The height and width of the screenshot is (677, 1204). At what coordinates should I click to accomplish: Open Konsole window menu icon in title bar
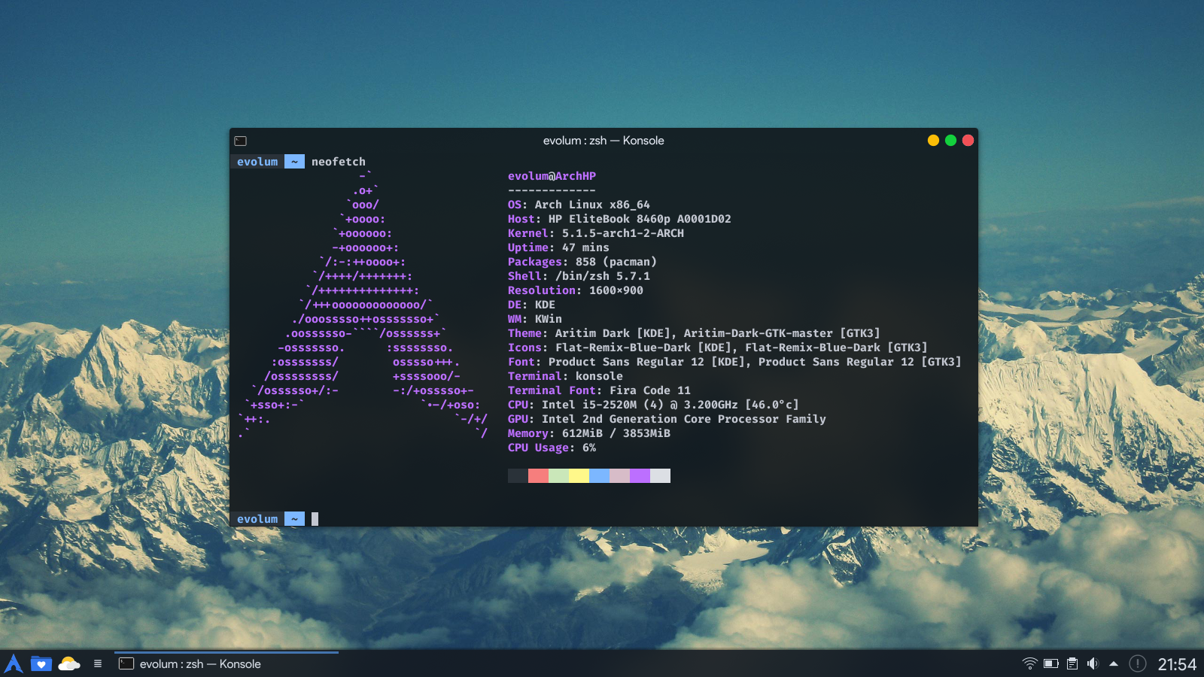tap(241, 141)
